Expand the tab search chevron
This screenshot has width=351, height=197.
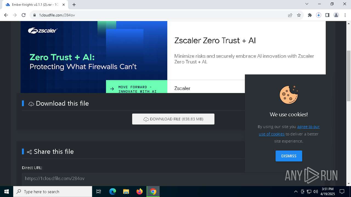tap(307, 4)
